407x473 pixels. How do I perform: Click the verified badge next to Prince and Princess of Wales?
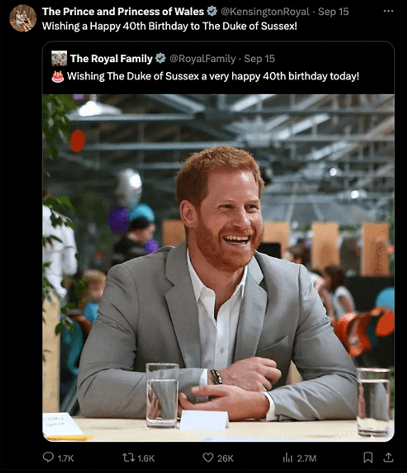213,12
